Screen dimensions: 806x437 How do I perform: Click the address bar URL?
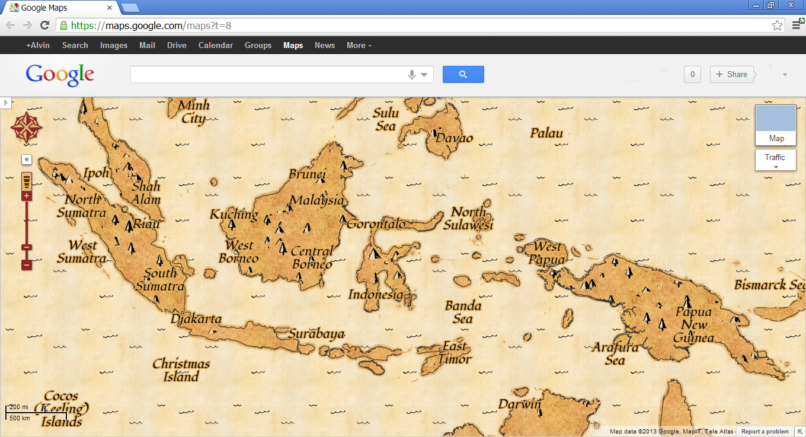[151, 25]
